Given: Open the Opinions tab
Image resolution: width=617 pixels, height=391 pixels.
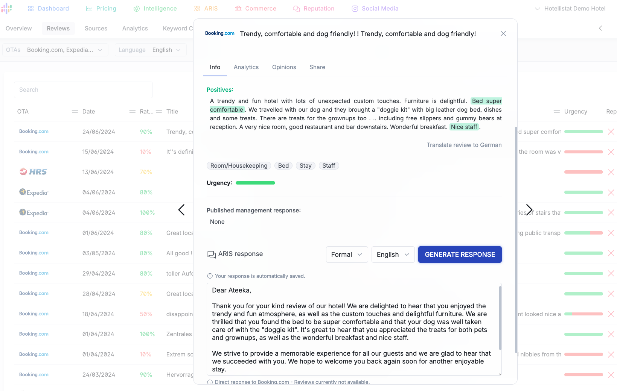Looking at the screenshot, I should coord(284,67).
